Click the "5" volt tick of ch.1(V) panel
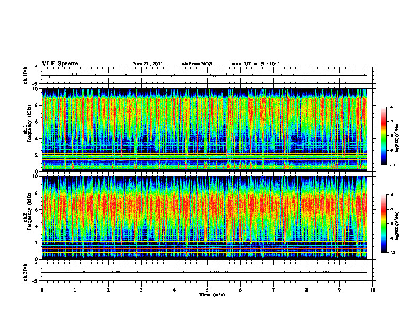Image resolution: width=420 pixels, height=325 pixels. point(37,67)
